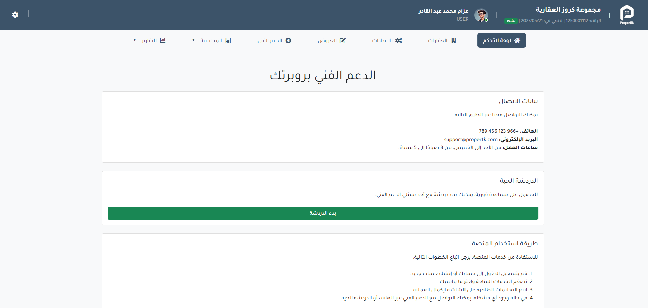Screen dimensions: 649x308
Task: Click the بدء الدردشة green button
Action: click(323, 213)
